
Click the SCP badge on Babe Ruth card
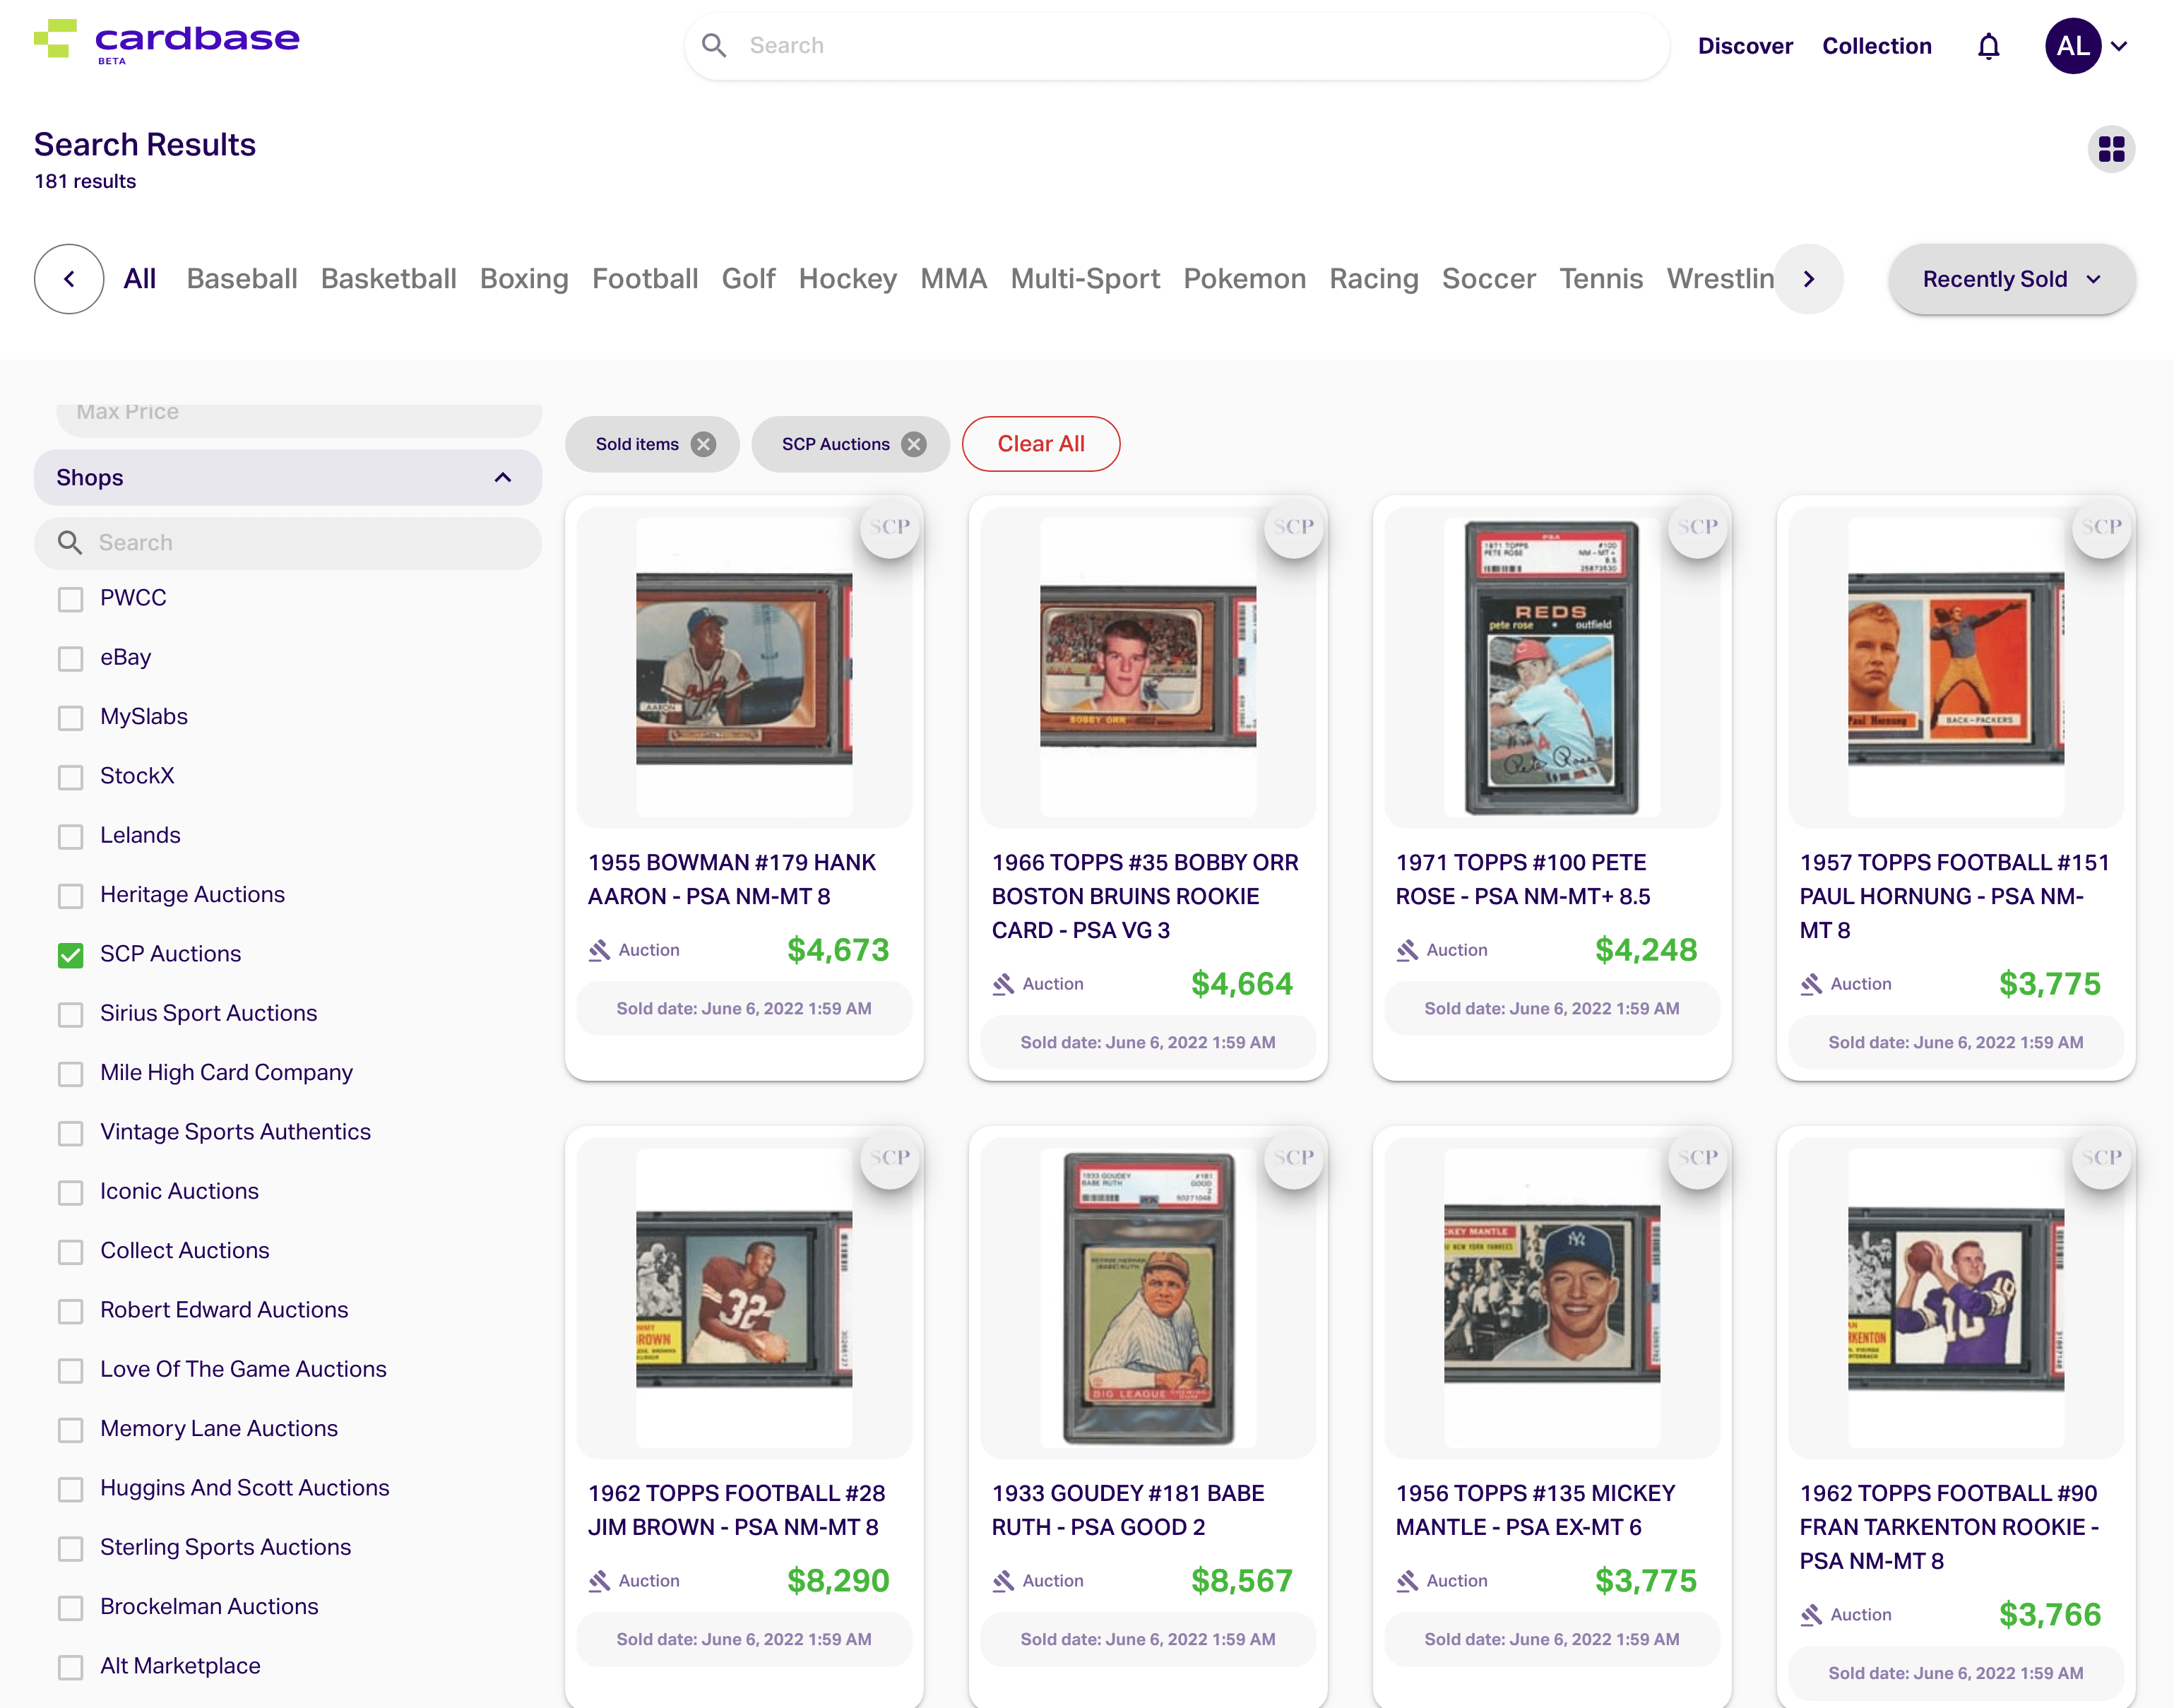click(x=1293, y=1158)
